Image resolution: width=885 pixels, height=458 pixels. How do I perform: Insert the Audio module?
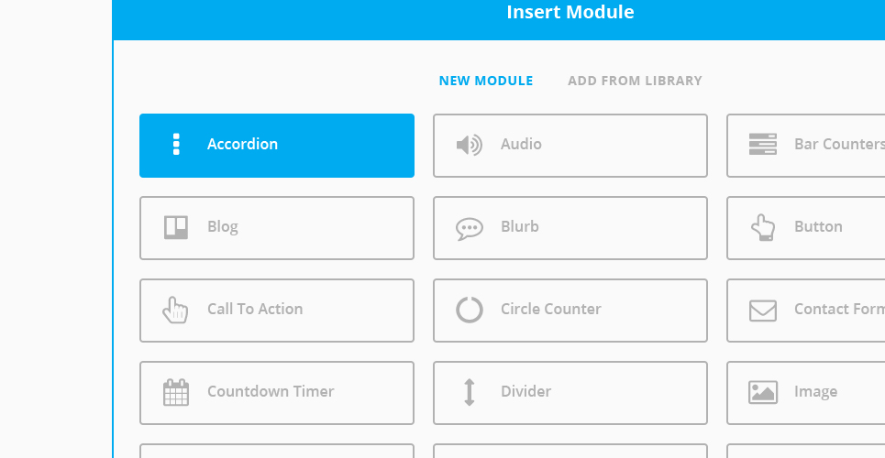click(x=570, y=146)
